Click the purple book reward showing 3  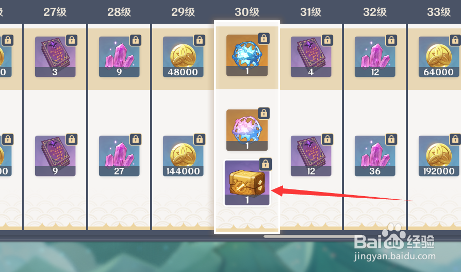[x=55, y=57]
